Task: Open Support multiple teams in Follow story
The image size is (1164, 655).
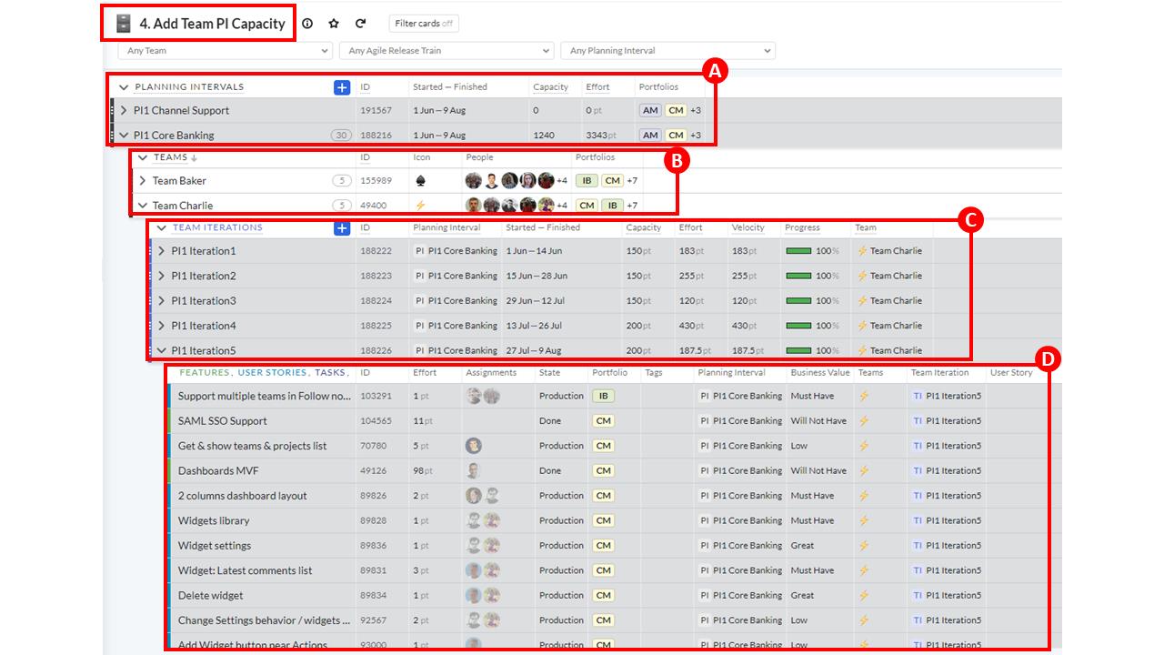Action: click(x=264, y=396)
